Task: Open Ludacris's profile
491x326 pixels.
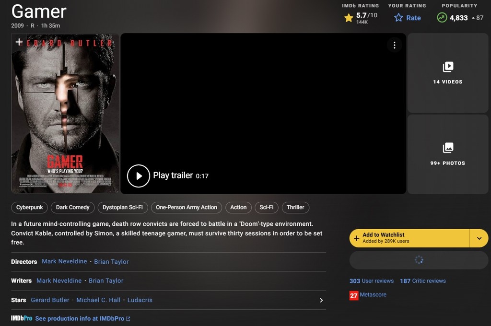Action: click(140, 300)
